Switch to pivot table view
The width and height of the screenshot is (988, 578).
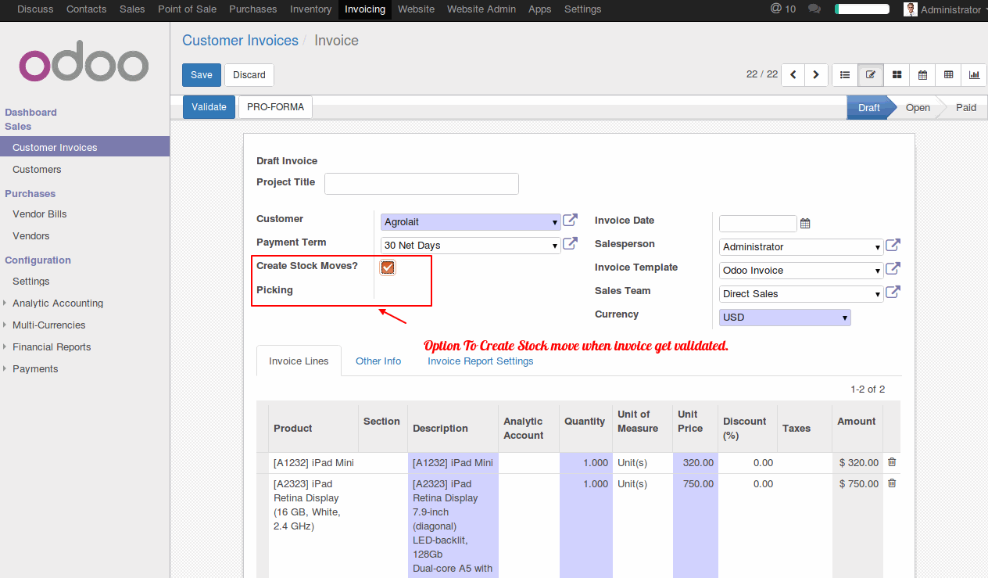pyautogui.click(x=948, y=75)
